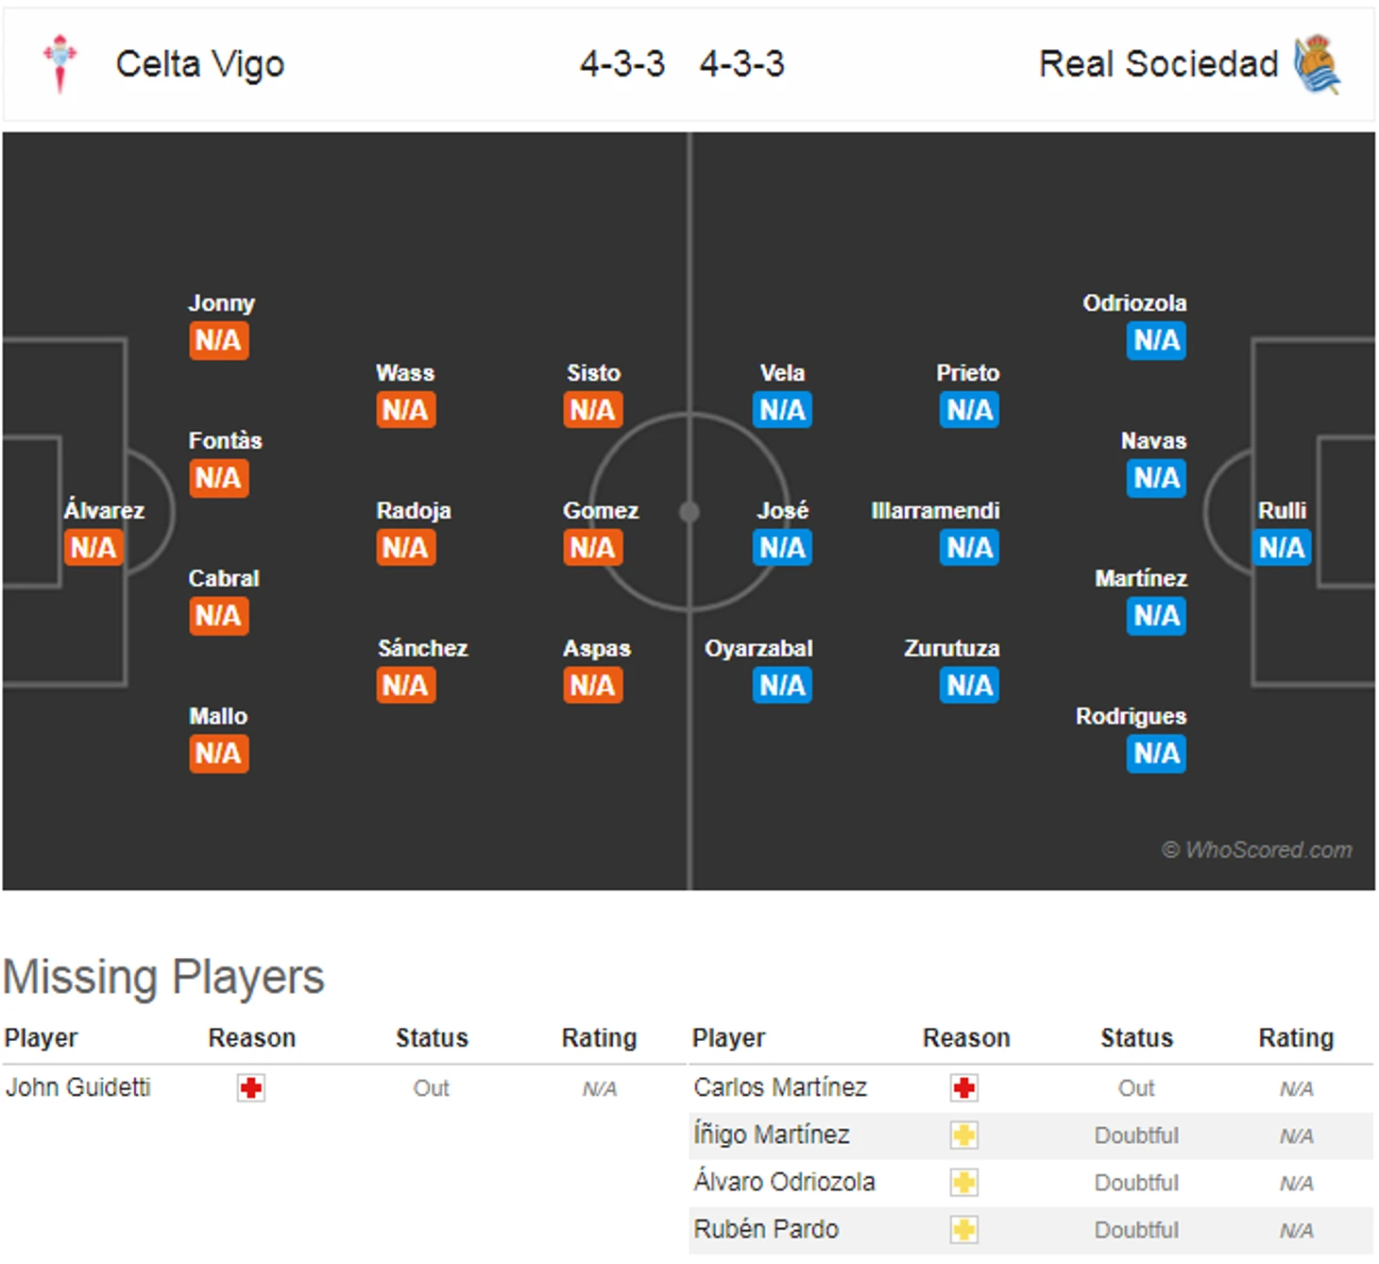Select John Guidetti in missing players
1379x1264 pixels.
(x=78, y=1087)
